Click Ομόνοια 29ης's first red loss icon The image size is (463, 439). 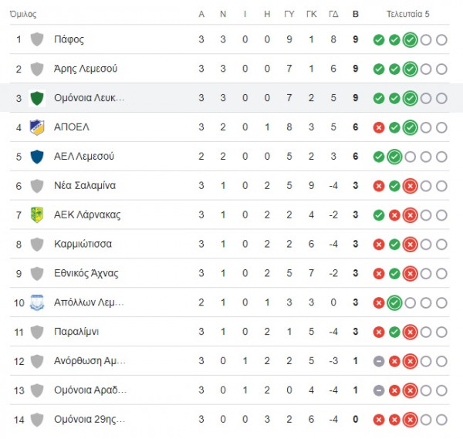point(379,420)
